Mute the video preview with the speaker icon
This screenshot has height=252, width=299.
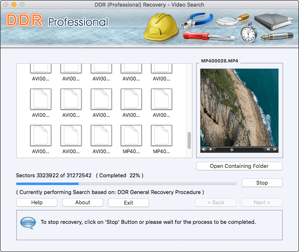point(204,149)
